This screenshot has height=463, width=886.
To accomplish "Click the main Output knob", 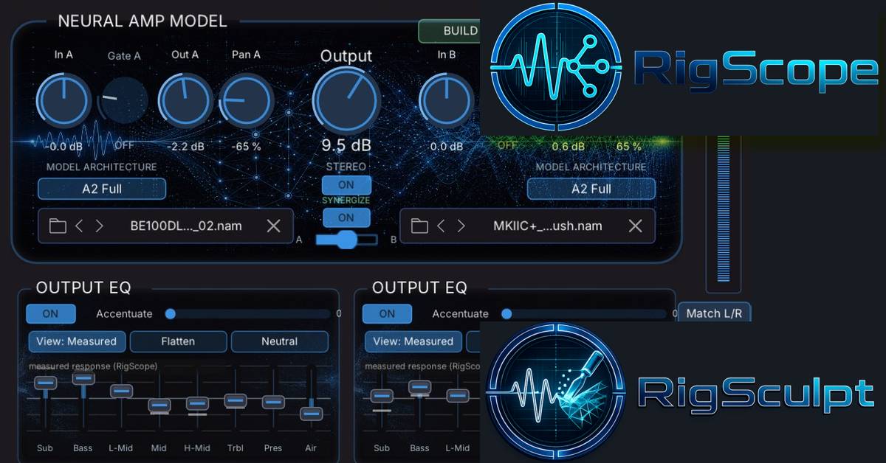I will coord(346,102).
